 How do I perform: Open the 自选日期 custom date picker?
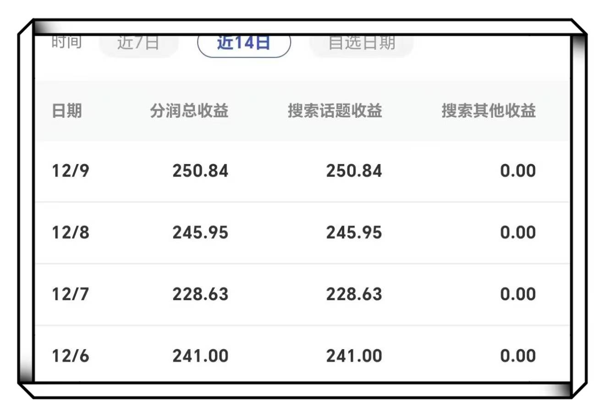tap(361, 43)
